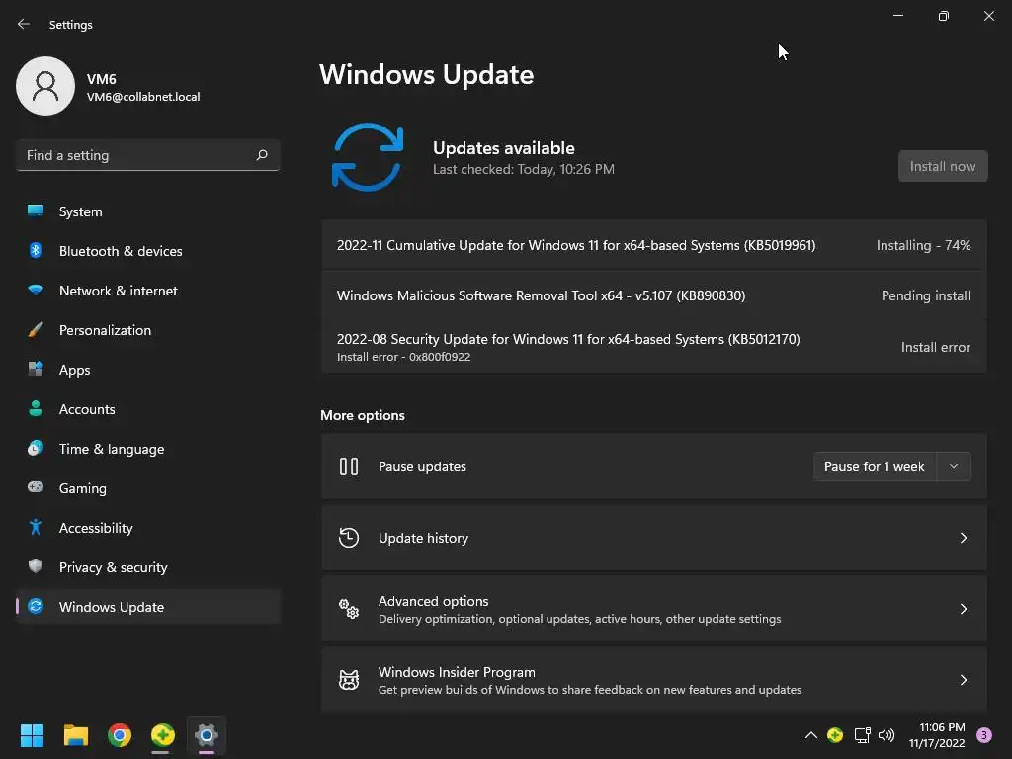Click the Windows Update sync icon in sidebar
Image resolution: width=1012 pixels, height=759 pixels.
(36, 606)
